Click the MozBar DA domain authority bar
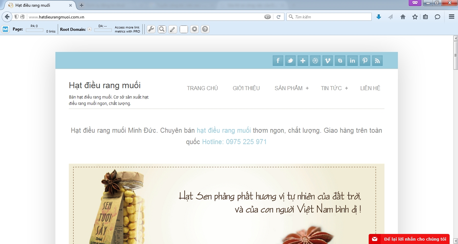This screenshot has width=458, height=244. [x=103, y=30]
